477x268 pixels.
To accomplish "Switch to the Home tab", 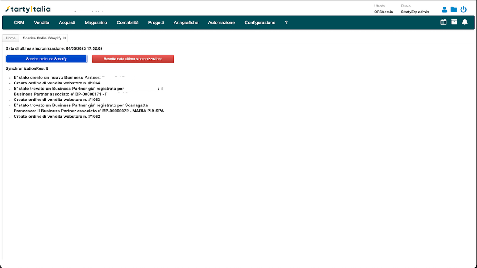I will pyautogui.click(x=10, y=38).
